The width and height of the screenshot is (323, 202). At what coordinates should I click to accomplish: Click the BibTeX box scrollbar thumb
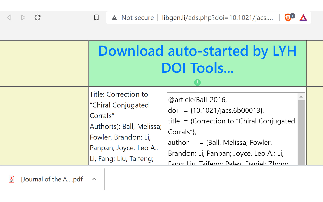click(x=301, y=133)
